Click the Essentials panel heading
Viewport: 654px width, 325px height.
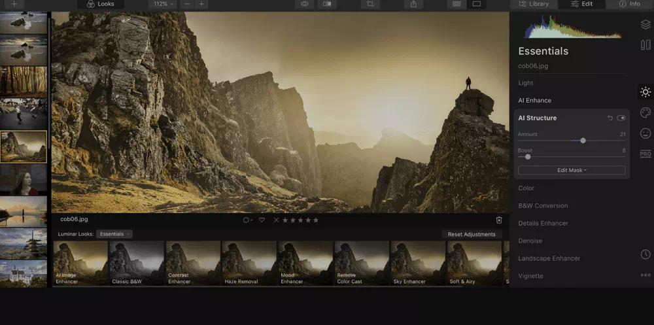coord(543,51)
